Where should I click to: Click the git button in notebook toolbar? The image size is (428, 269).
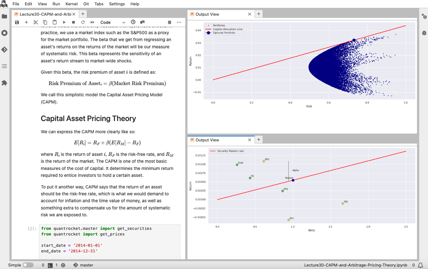142,22
